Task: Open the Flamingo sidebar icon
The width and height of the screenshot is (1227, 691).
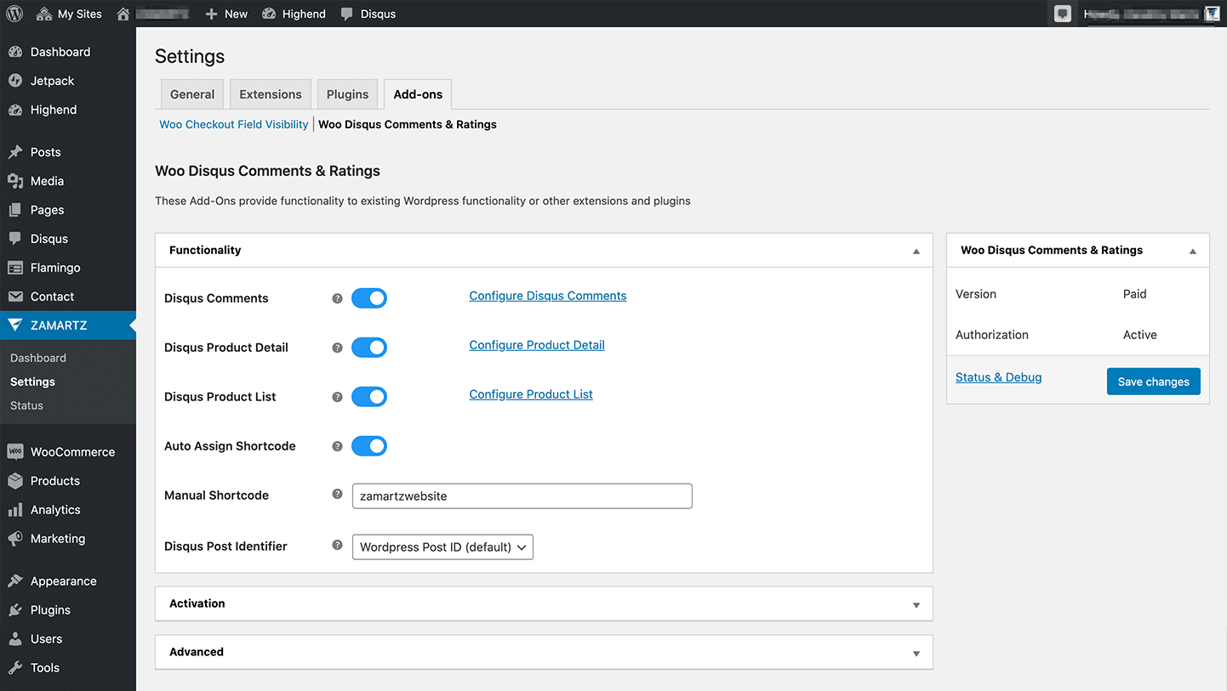Action: click(16, 267)
